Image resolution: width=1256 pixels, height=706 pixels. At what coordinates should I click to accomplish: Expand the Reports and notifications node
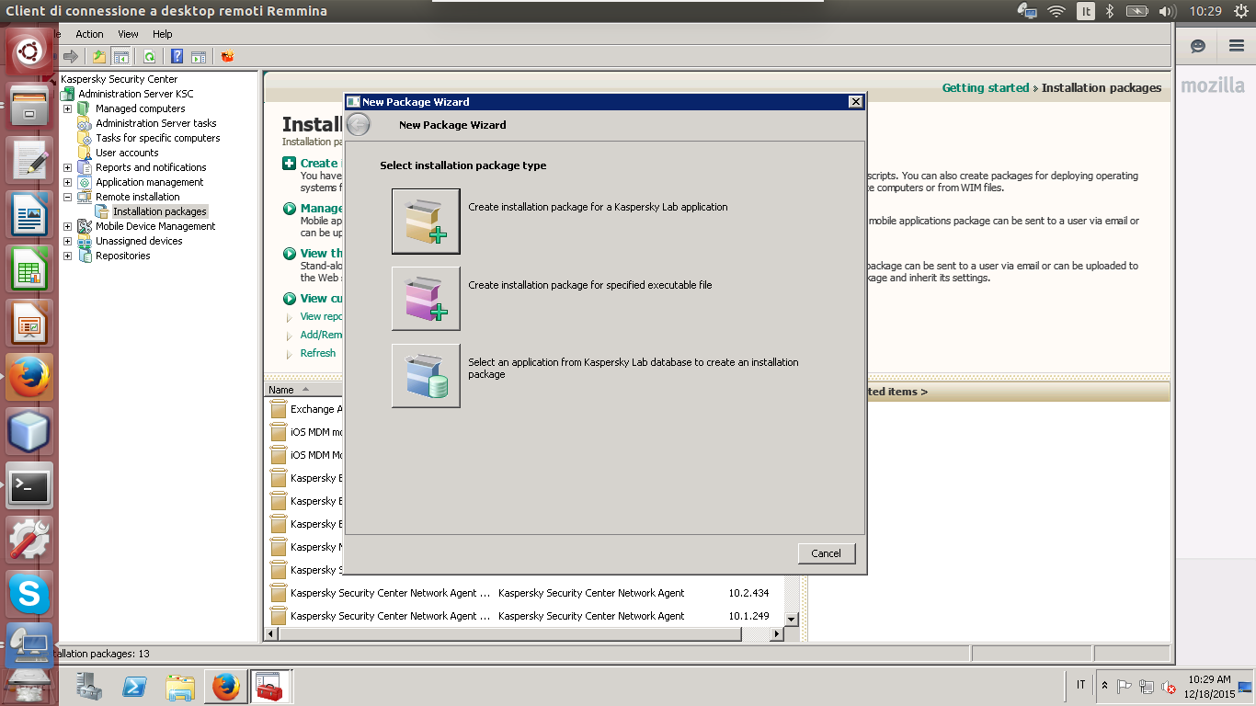67,167
